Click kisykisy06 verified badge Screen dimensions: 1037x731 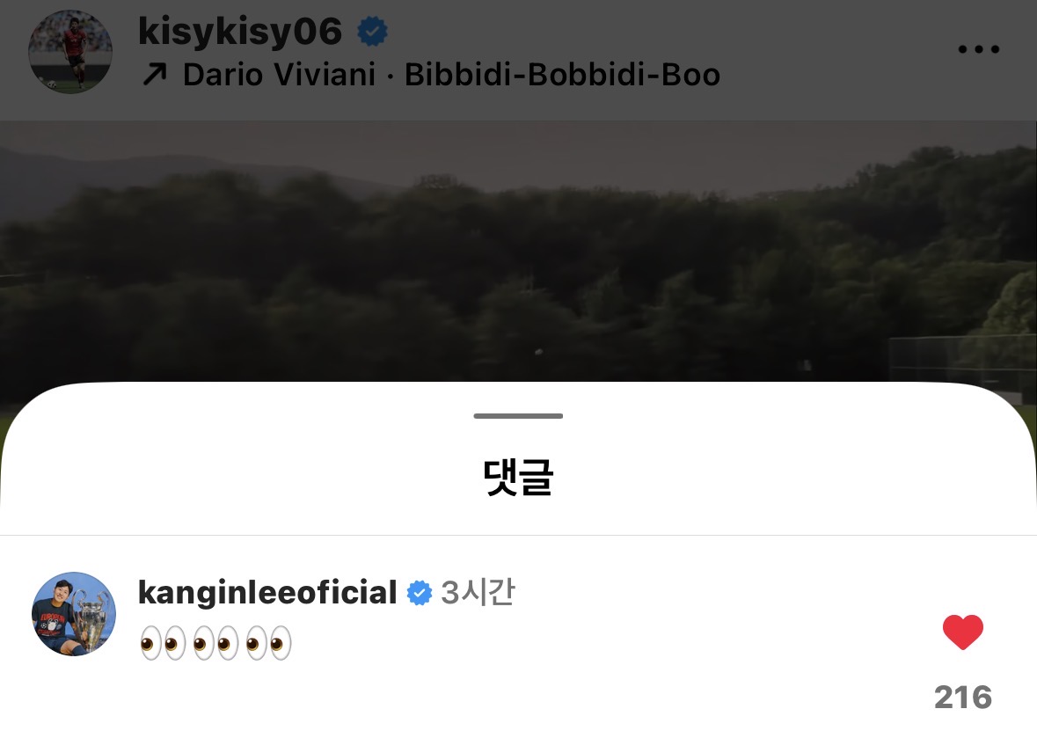(x=372, y=32)
